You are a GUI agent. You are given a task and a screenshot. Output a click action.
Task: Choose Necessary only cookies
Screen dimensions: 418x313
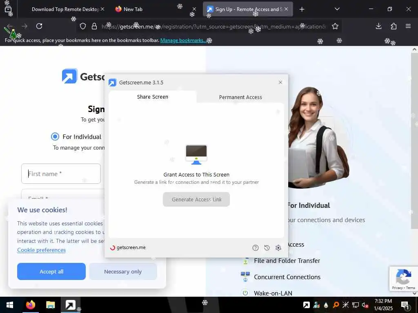[123, 271]
